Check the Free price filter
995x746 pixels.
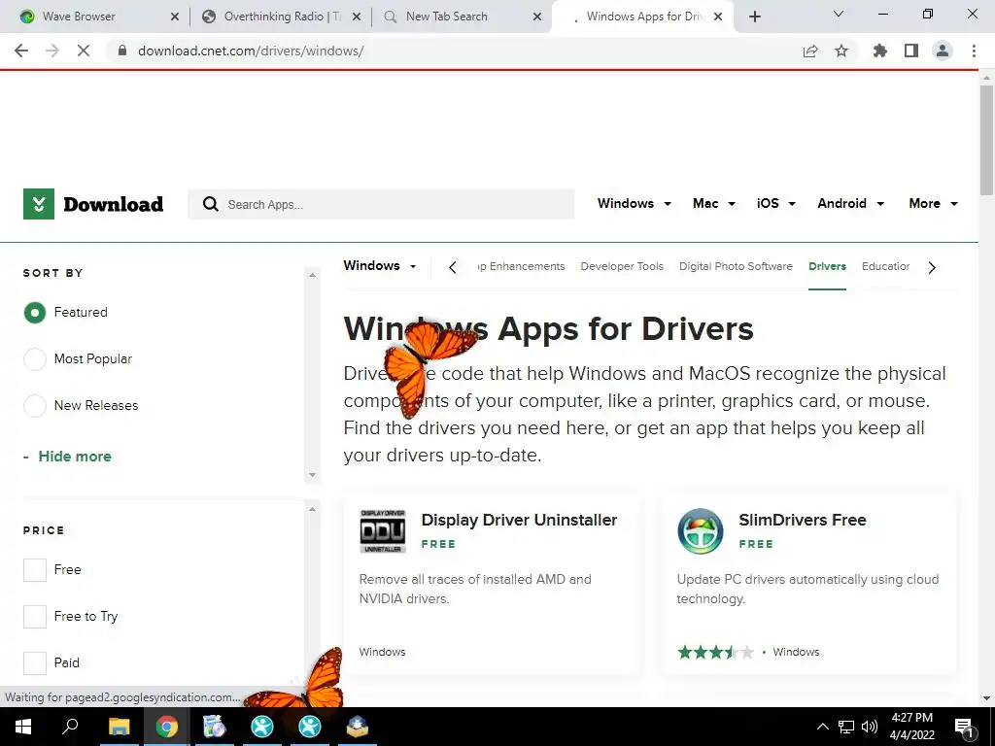[35, 569]
